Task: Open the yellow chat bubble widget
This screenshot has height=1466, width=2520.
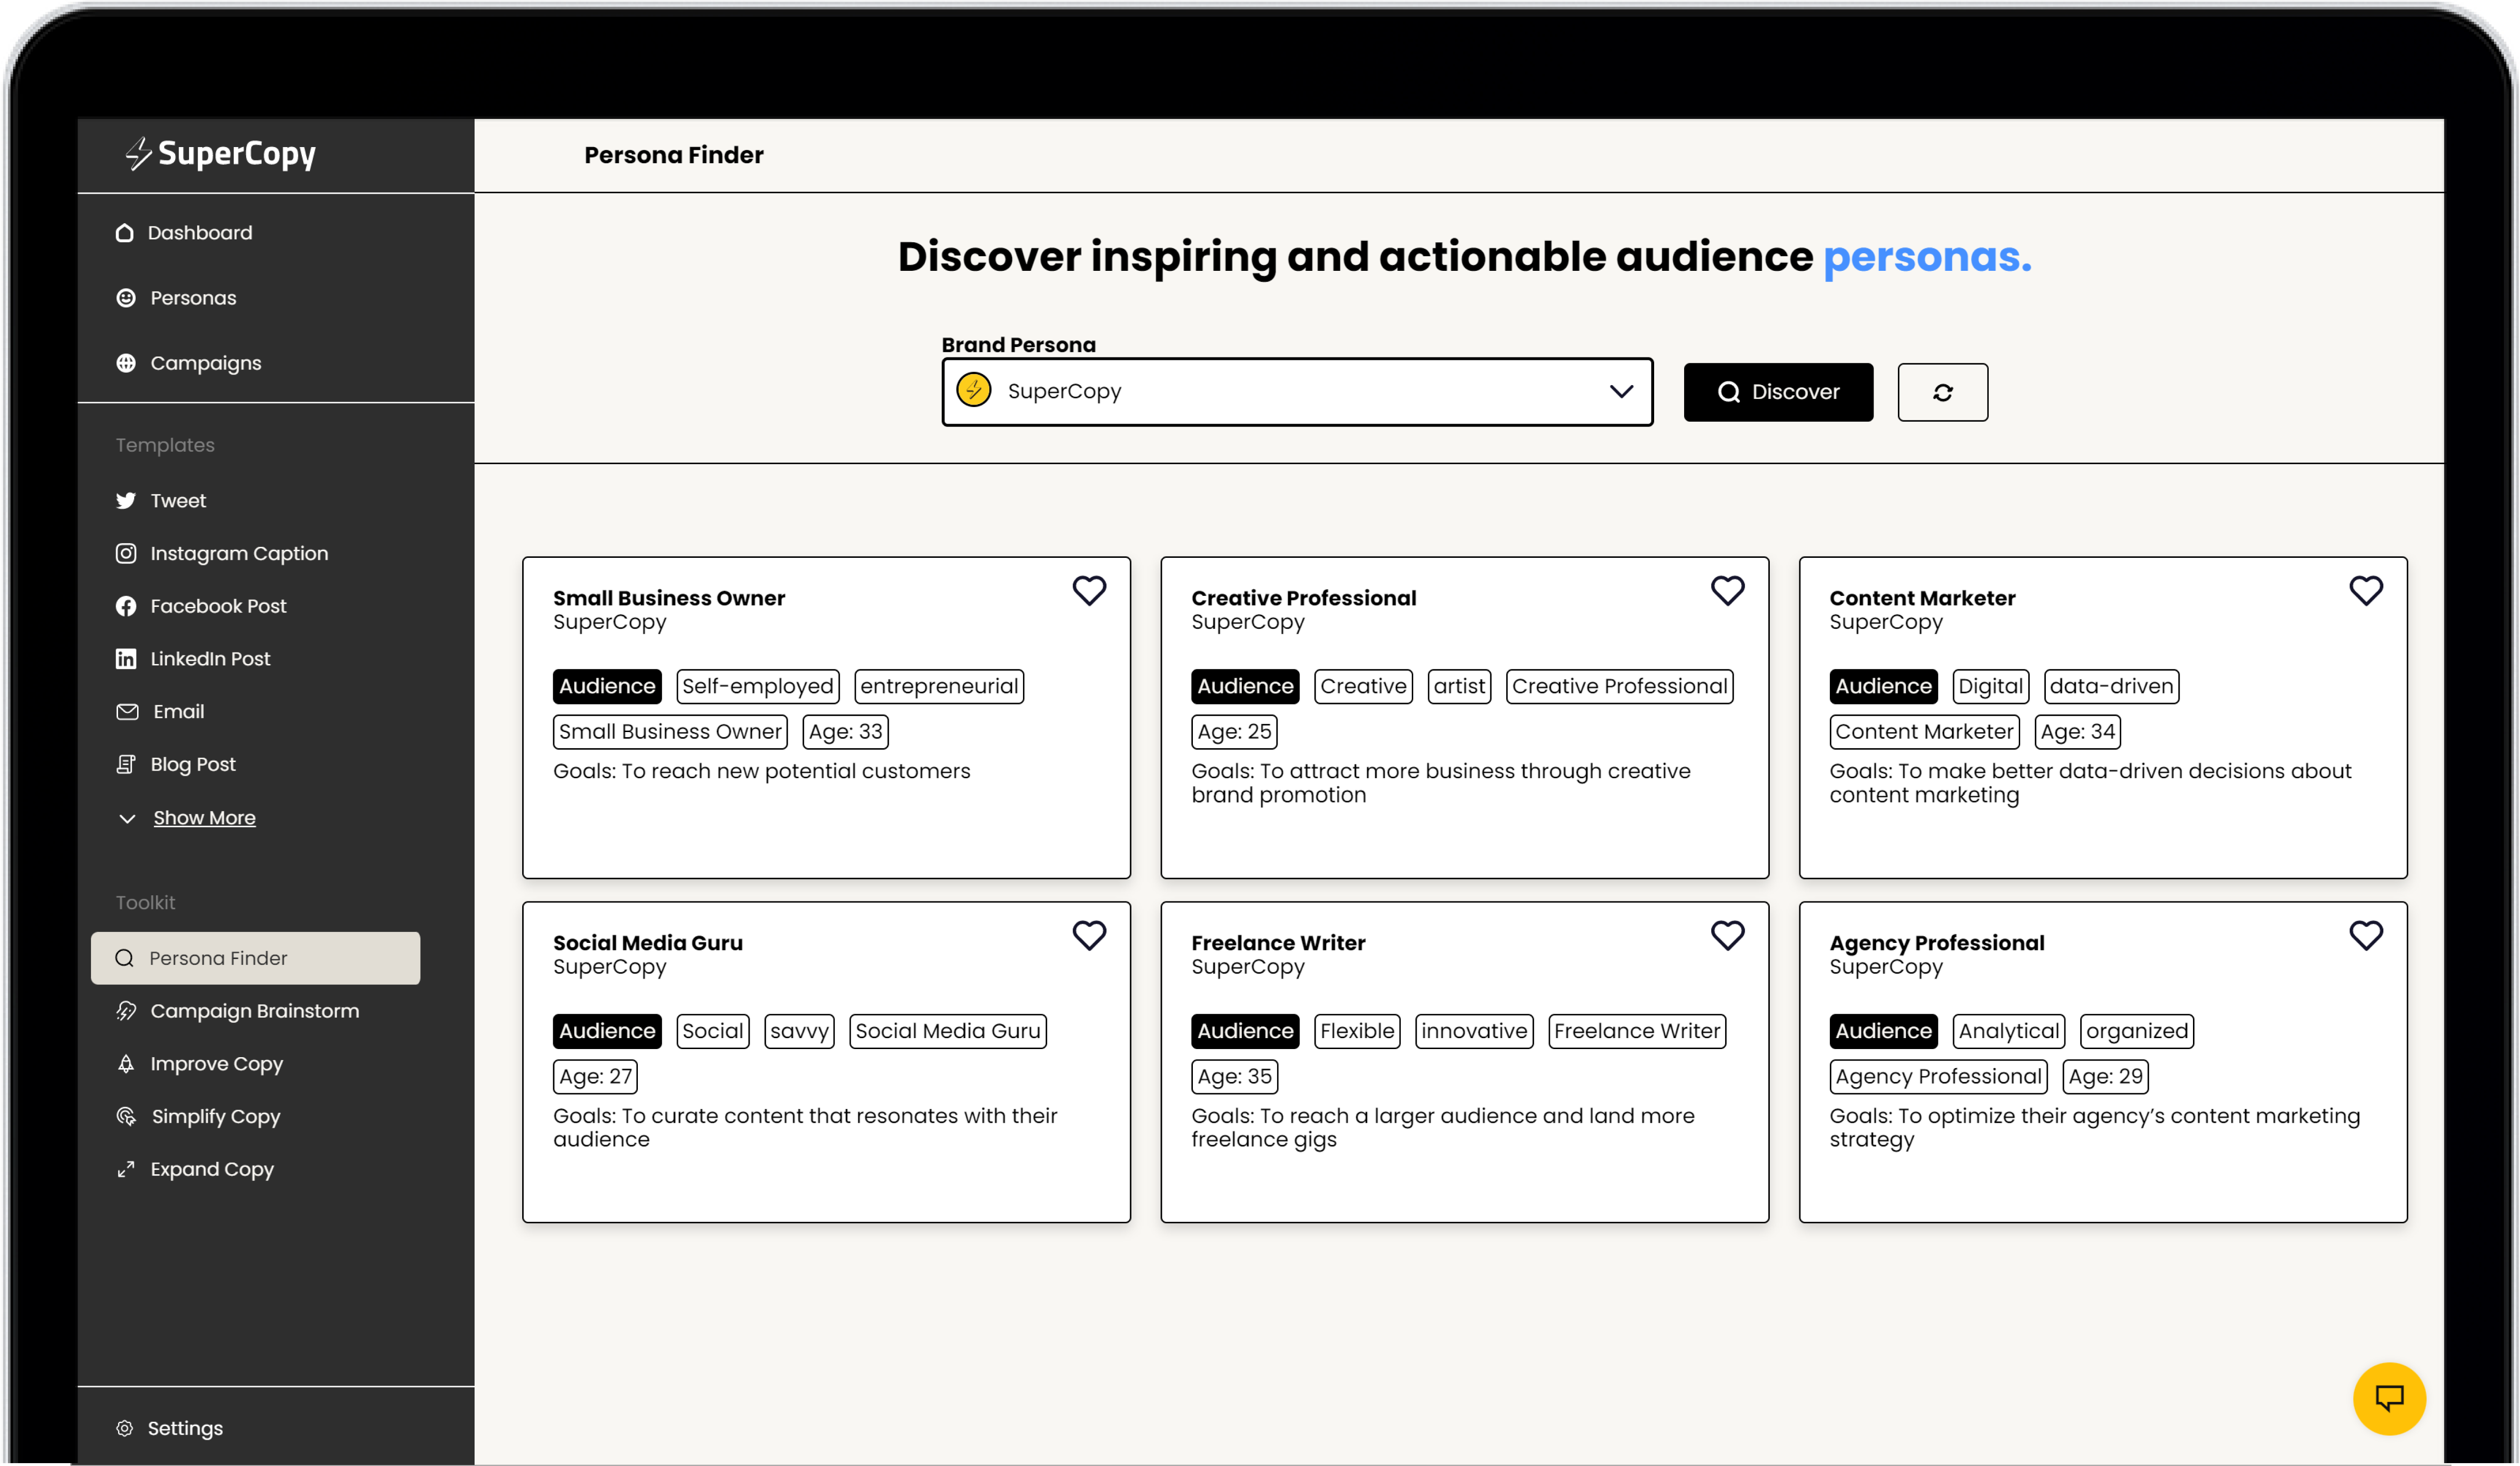Action: [2389, 1398]
